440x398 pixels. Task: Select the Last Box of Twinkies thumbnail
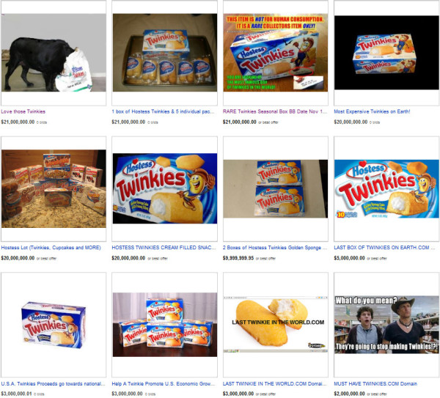click(x=386, y=188)
